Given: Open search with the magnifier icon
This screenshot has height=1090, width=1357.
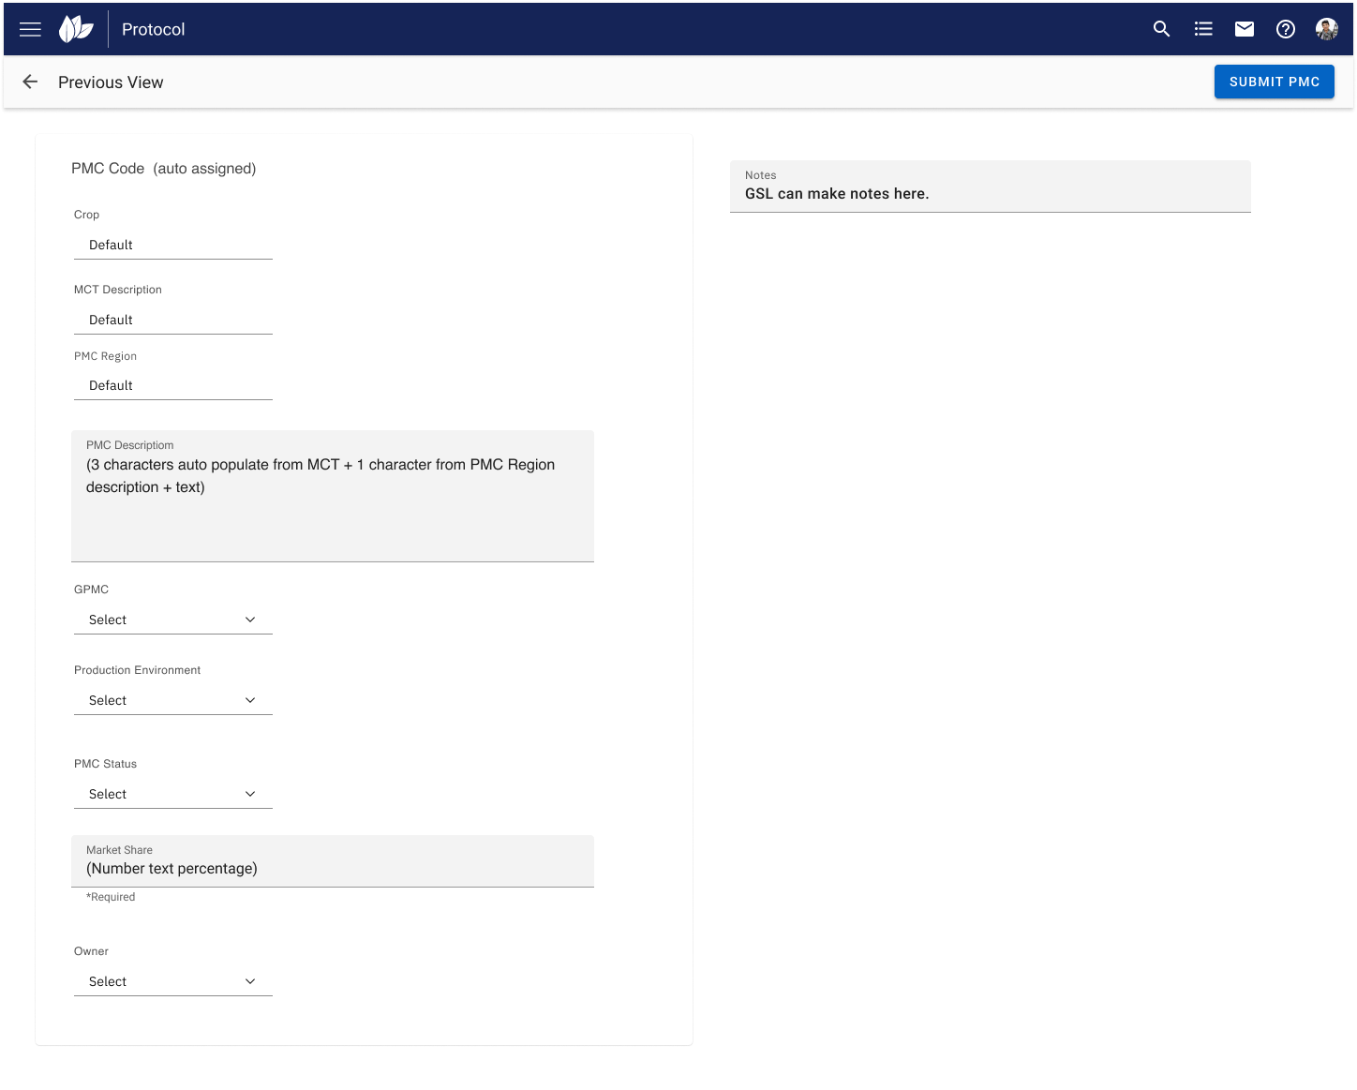Looking at the screenshot, I should [1161, 29].
